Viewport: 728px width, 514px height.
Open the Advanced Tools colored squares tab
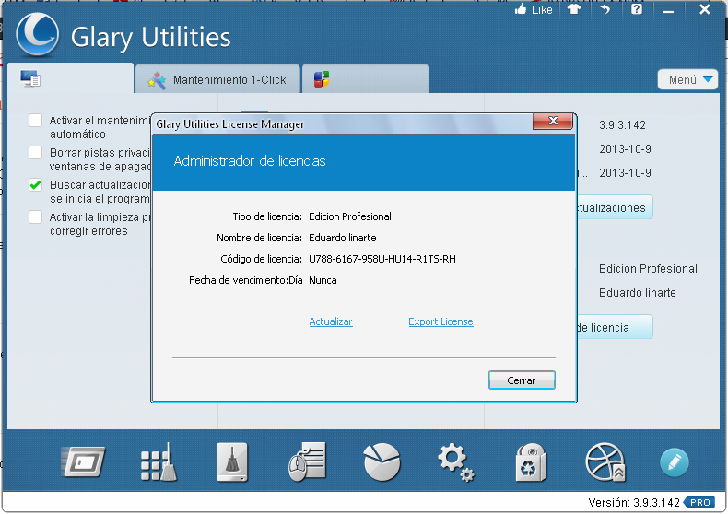[365, 79]
